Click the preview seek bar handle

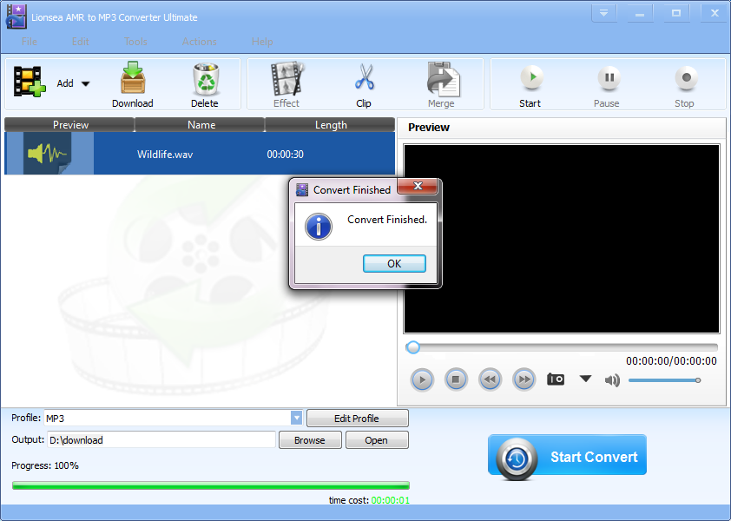point(412,347)
